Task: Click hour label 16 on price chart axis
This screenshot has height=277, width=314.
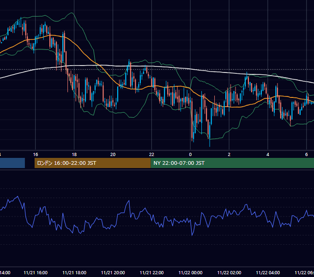Action: coord(36,155)
